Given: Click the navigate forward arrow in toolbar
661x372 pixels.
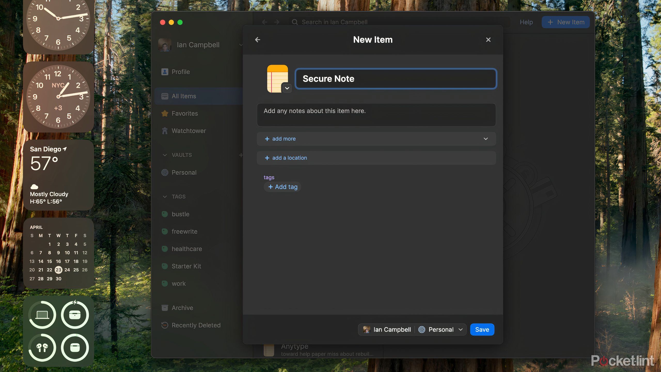Looking at the screenshot, I should [277, 22].
